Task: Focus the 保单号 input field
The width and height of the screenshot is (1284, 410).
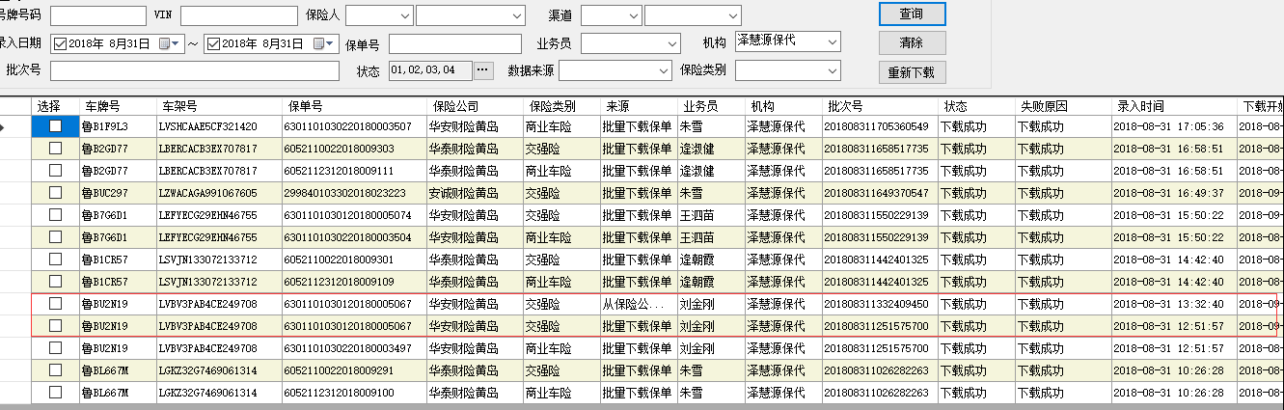Action: click(455, 43)
